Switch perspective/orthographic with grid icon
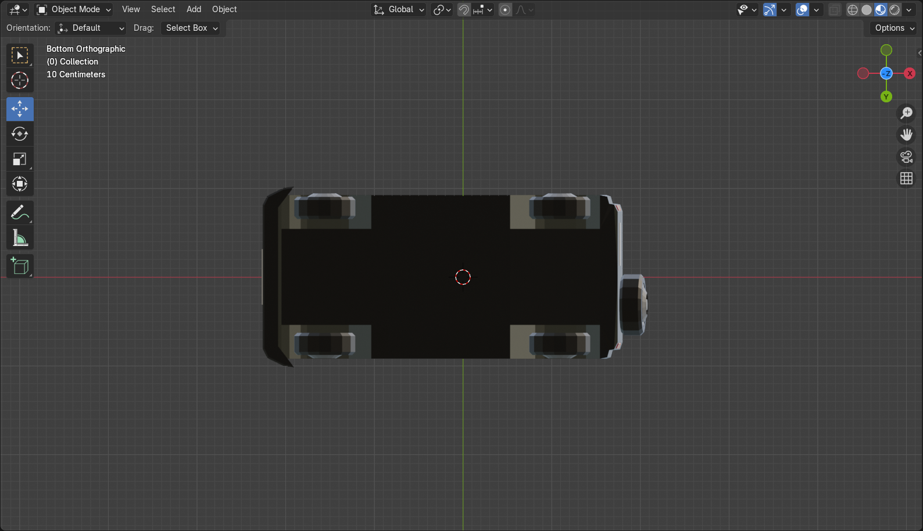Image resolution: width=923 pixels, height=531 pixels. (906, 179)
